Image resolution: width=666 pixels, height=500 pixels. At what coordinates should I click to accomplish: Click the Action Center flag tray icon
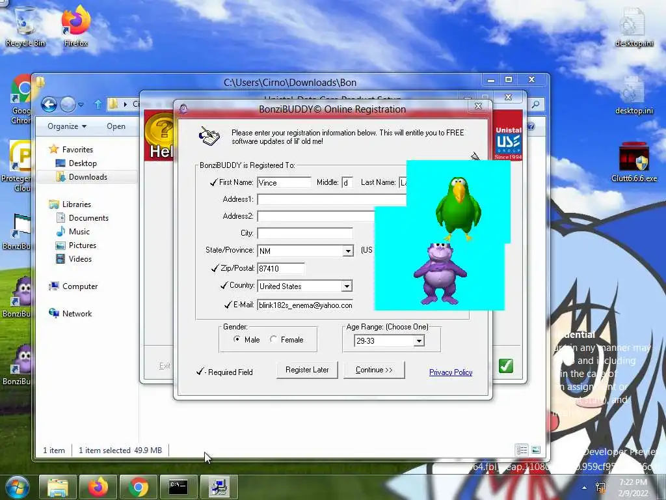pos(600,488)
